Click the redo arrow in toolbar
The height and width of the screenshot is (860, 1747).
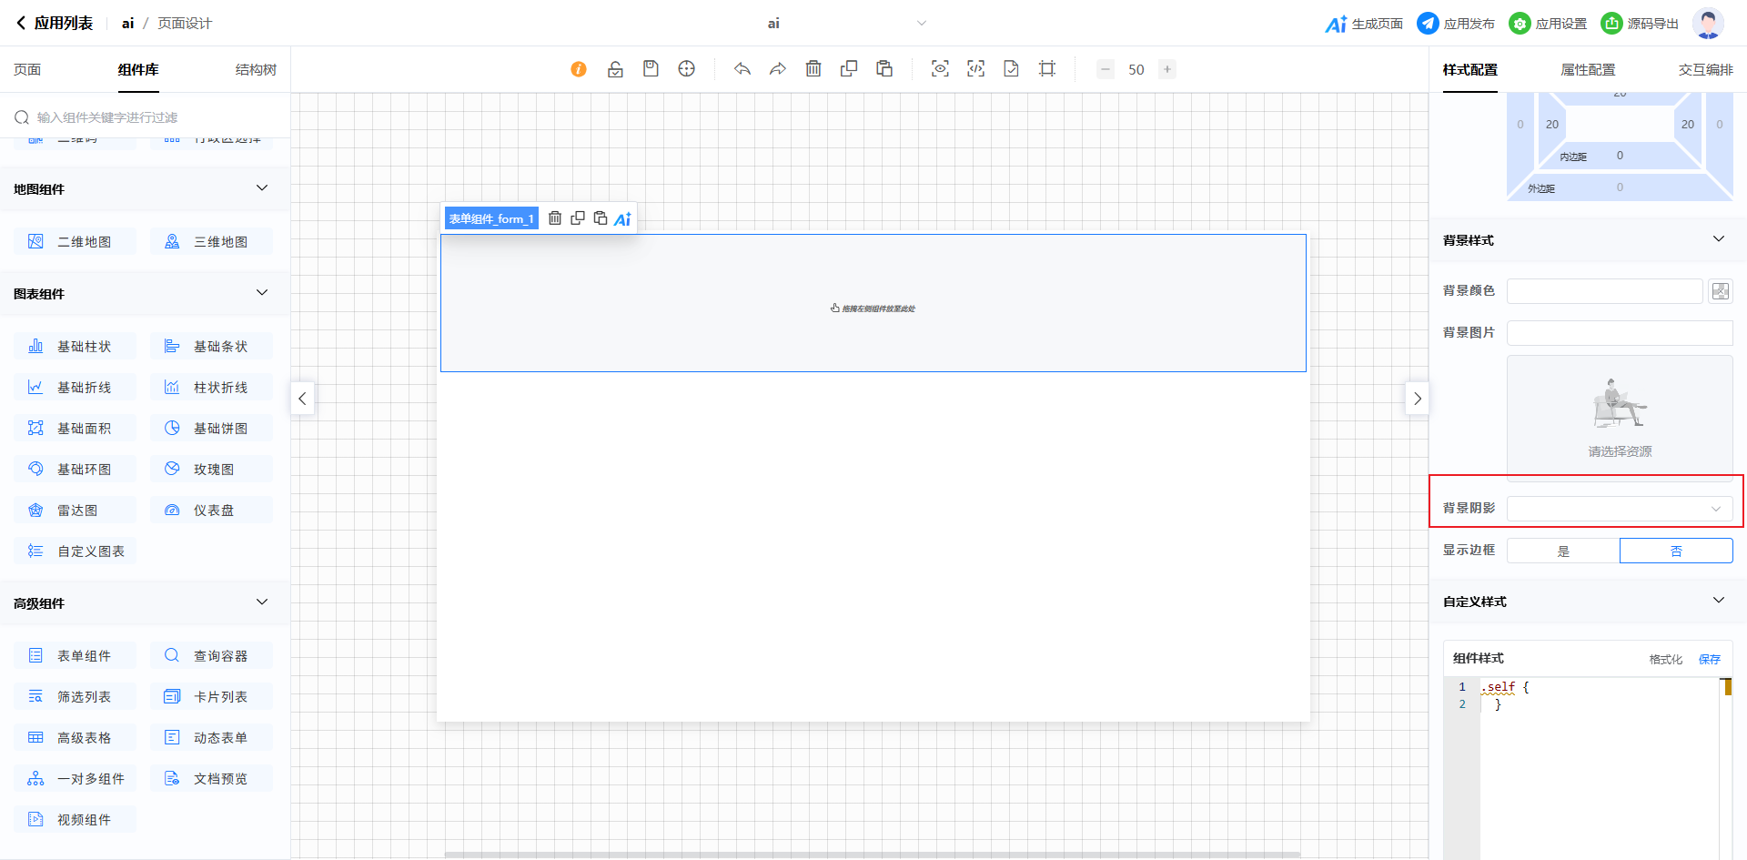(777, 69)
